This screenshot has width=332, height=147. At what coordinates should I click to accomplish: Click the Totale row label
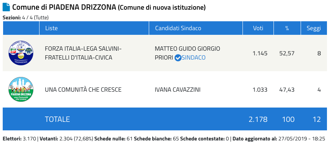[x=57, y=119]
